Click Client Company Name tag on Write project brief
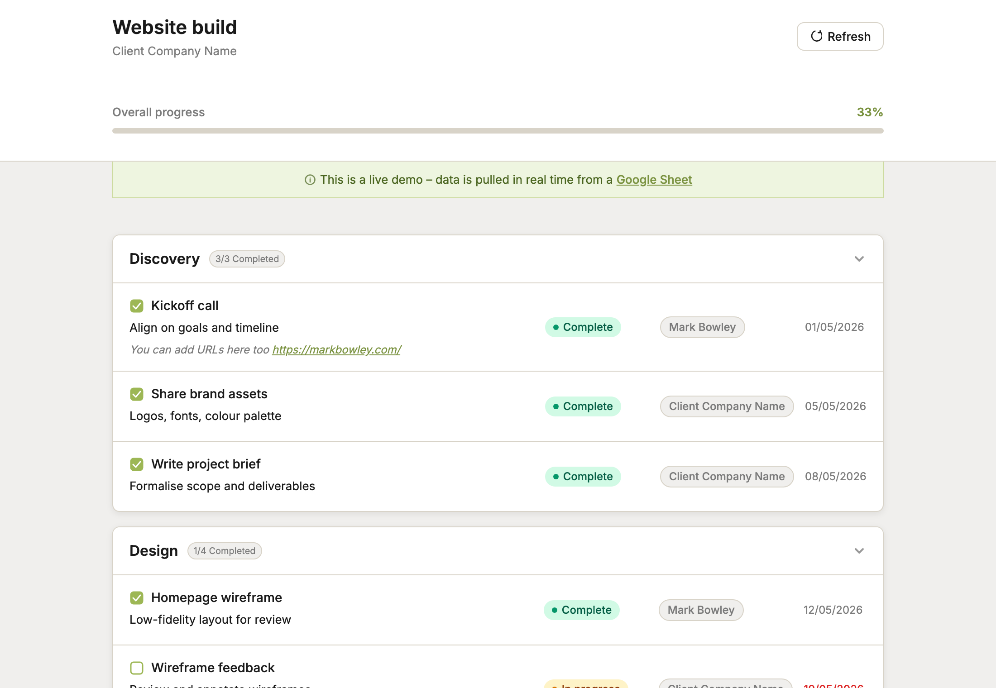The width and height of the screenshot is (996, 688). click(727, 477)
